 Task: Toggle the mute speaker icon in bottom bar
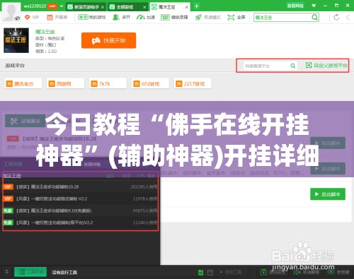point(297,272)
